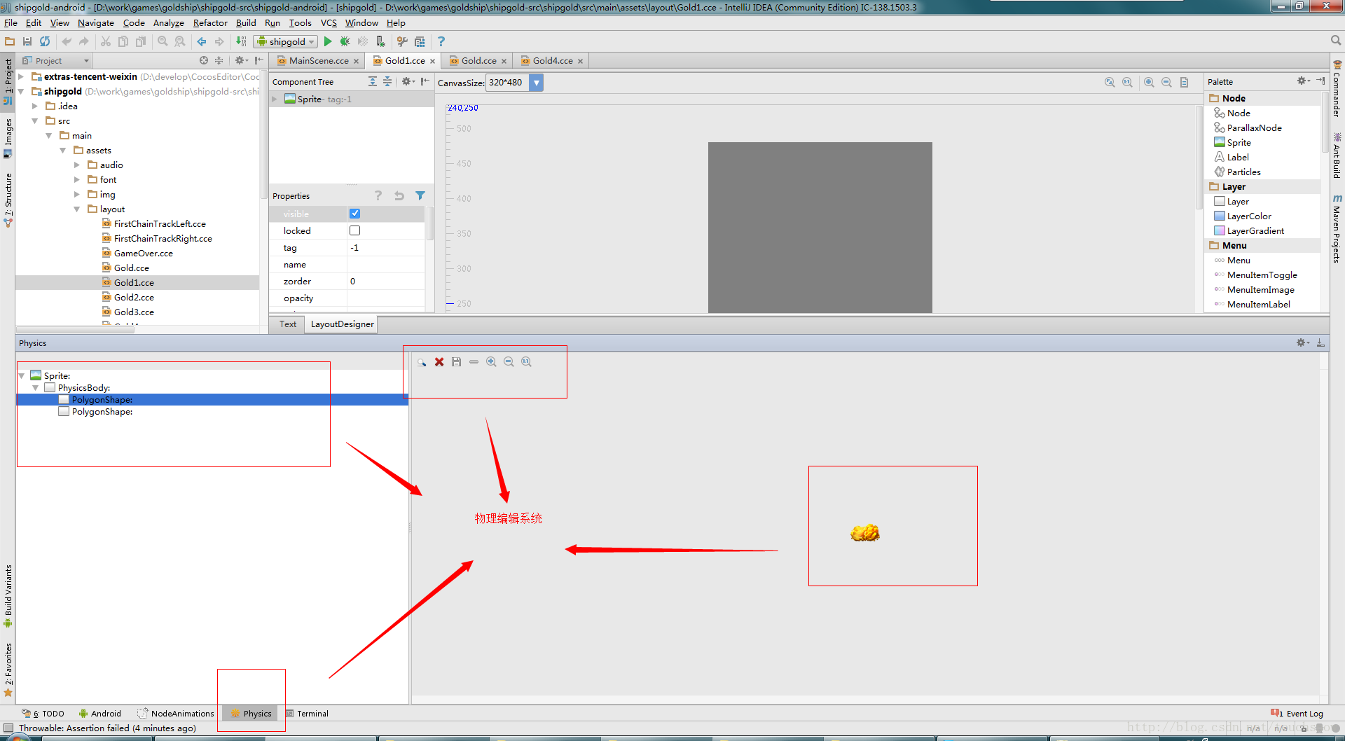This screenshot has width=1345, height=741.
Task: Open the VCS menu
Action: click(x=329, y=23)
